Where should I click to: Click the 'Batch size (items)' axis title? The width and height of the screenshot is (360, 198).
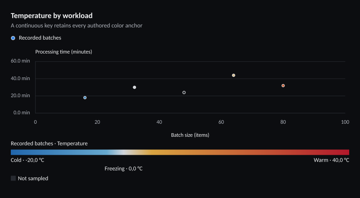(x=190, y=135)
